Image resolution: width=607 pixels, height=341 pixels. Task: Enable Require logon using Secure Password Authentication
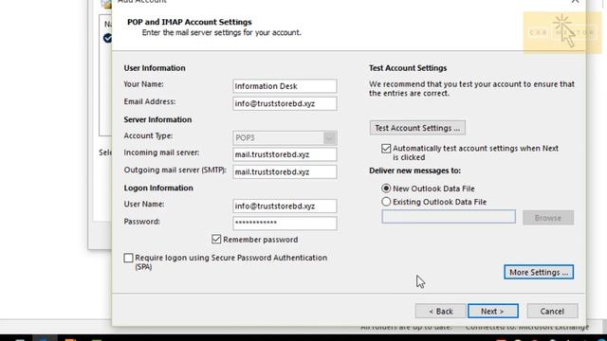(x=129, y=258)
